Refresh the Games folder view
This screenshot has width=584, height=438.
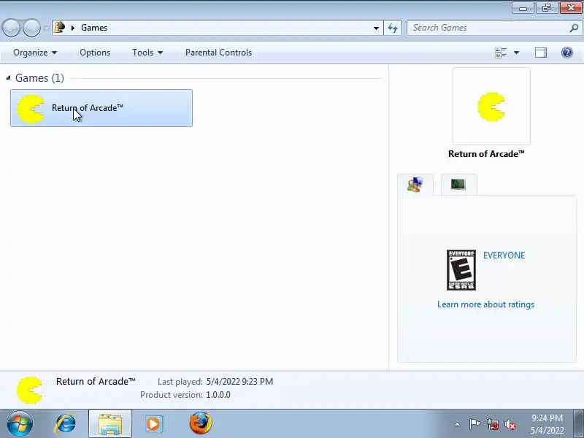(x=393, y=28)
